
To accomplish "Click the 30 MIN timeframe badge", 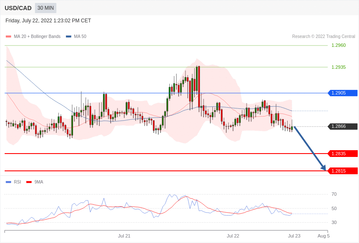I will (x=46, y=8).
